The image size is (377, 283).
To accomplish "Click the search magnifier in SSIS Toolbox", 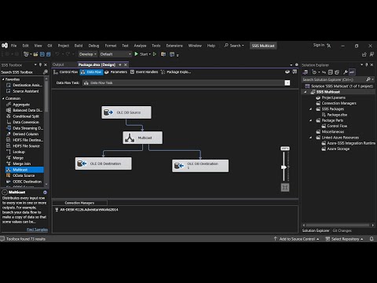I will coord(46,72).
